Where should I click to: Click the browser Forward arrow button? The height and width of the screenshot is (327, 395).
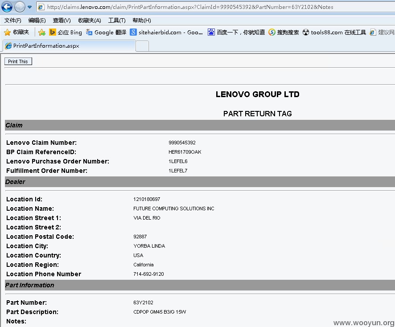click(x=20, y=7)
